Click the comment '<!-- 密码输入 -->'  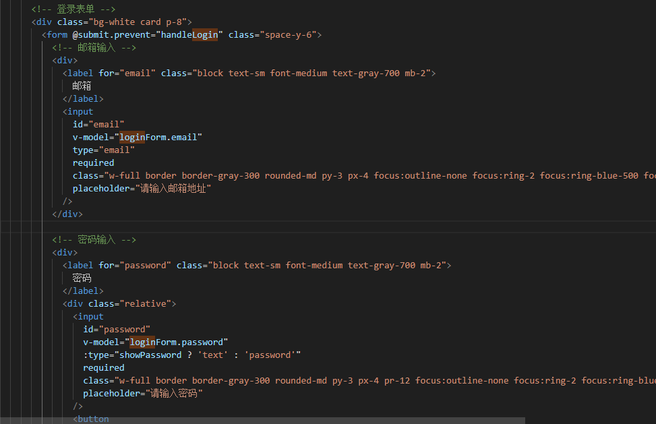[94, 239]
